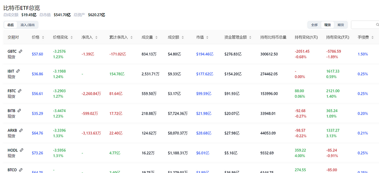379x173 pixels.
Task: Click ARKB net inflow -3,133.63万
Action: point(91,133)
